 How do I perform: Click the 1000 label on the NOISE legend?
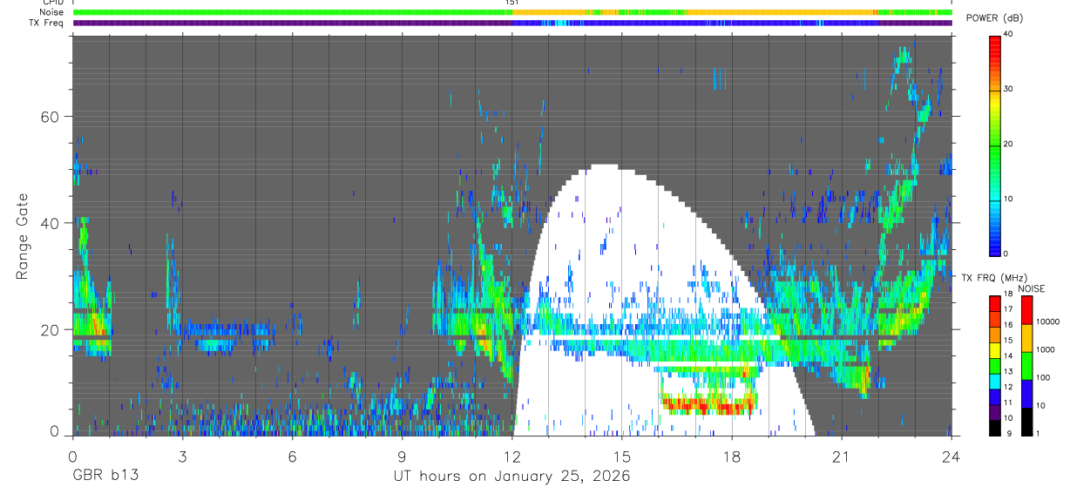(x=1046, y=349)
